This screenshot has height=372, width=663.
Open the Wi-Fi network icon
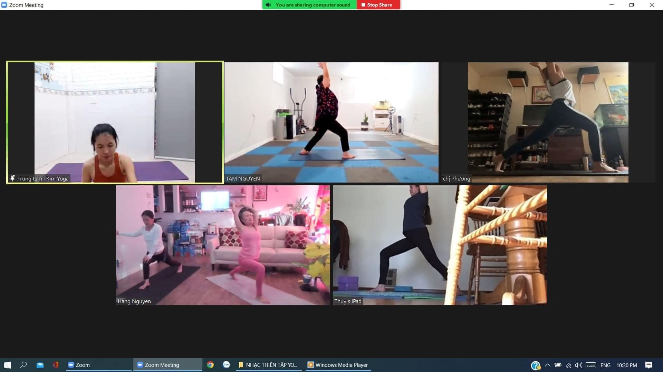(568, 365)
